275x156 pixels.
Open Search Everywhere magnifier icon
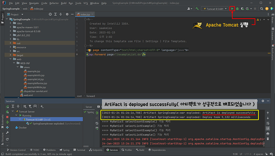click(x=262, y=9)
